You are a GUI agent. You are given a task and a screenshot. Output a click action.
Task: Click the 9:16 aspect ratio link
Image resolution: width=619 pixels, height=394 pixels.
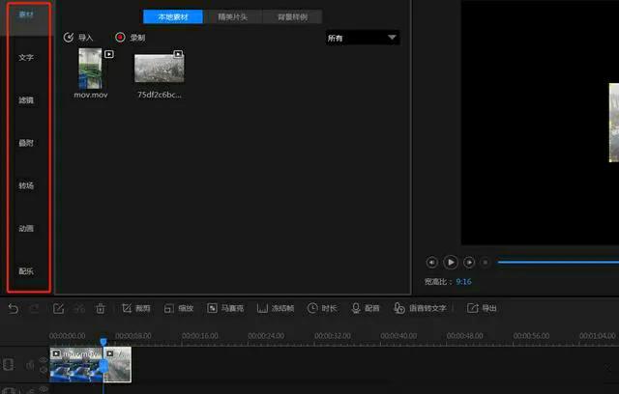[463, 282]
